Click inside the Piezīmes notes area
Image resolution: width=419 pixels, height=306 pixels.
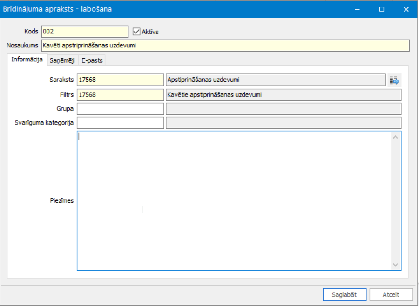click(x=233, y=200)
